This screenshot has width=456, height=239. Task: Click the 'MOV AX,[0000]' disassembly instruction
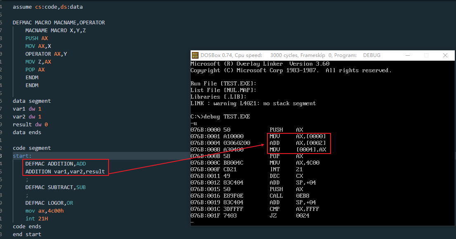click(298, 136)
